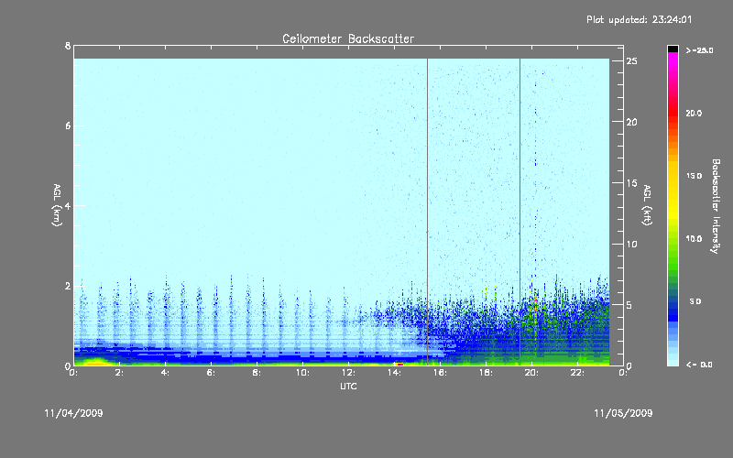
Task: Click the 20.0 colorbar tick label
Action: pos(694,114)
